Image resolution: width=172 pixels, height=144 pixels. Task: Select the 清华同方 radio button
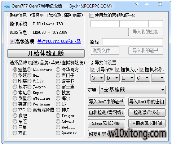click(58, 69)
